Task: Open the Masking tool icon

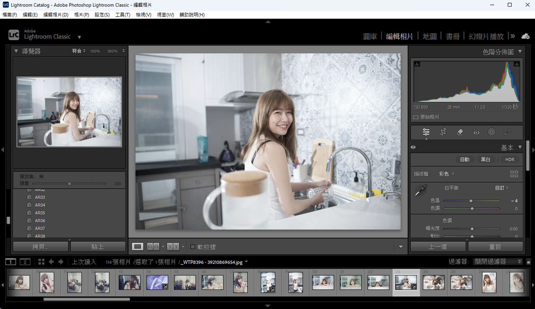Action: (492, 132)
